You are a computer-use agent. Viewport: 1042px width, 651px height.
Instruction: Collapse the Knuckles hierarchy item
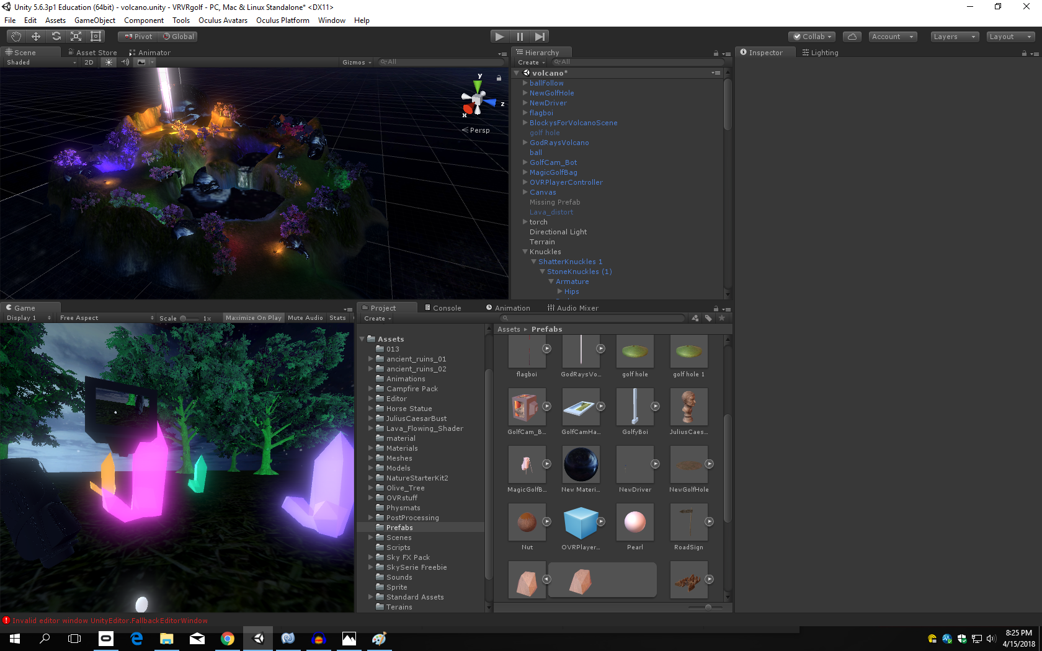point(525,252)
